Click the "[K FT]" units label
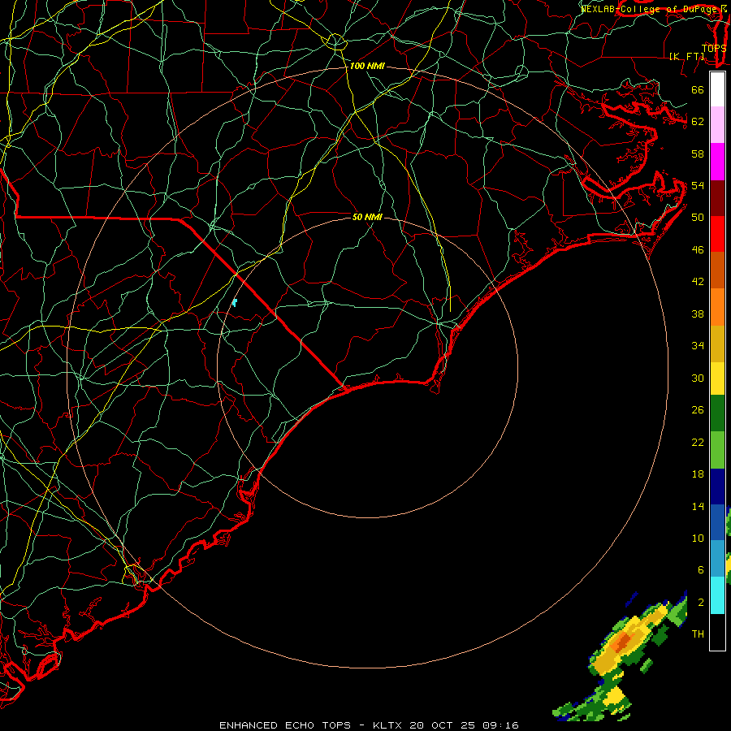The image size is (731, 731). 686,56
